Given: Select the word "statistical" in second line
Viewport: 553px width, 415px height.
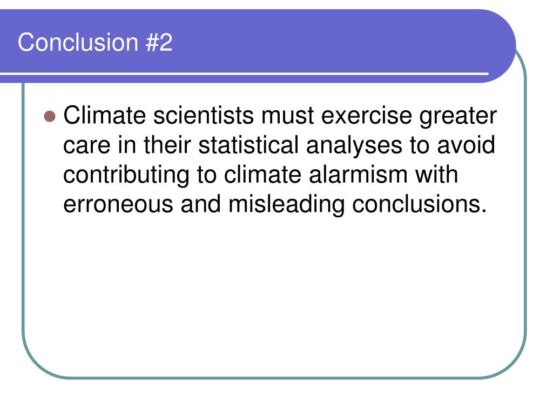Looking at the screenshot, I should pyautogui.click(x=248, y=145).
